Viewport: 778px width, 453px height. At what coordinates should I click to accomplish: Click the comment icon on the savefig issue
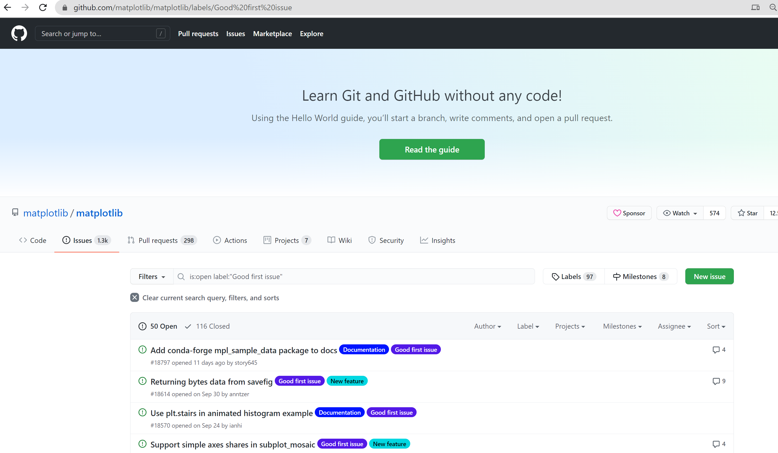[x=716, y=381]
